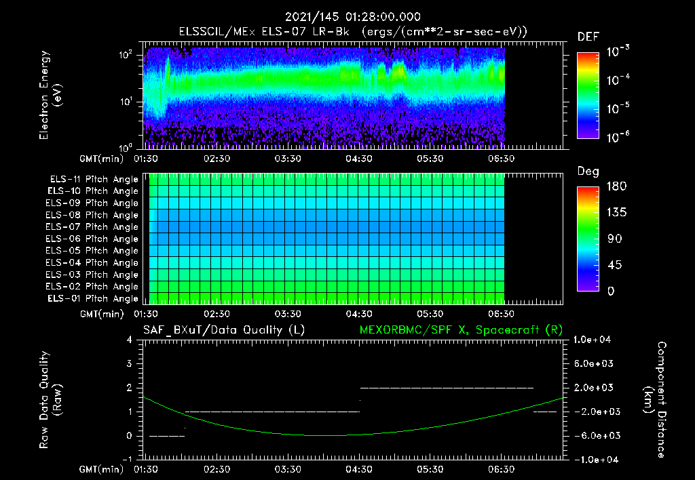Click the "Component Distance (km)" axis label
The width and height of the screenshot is (695, 480).
pyautogui.click(x=655, y=400)
